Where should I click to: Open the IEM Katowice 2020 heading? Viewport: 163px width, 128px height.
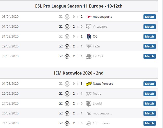click(x=79, y=73)
